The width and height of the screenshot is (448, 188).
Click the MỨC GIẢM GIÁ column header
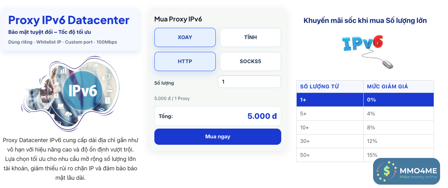point(387,86)
